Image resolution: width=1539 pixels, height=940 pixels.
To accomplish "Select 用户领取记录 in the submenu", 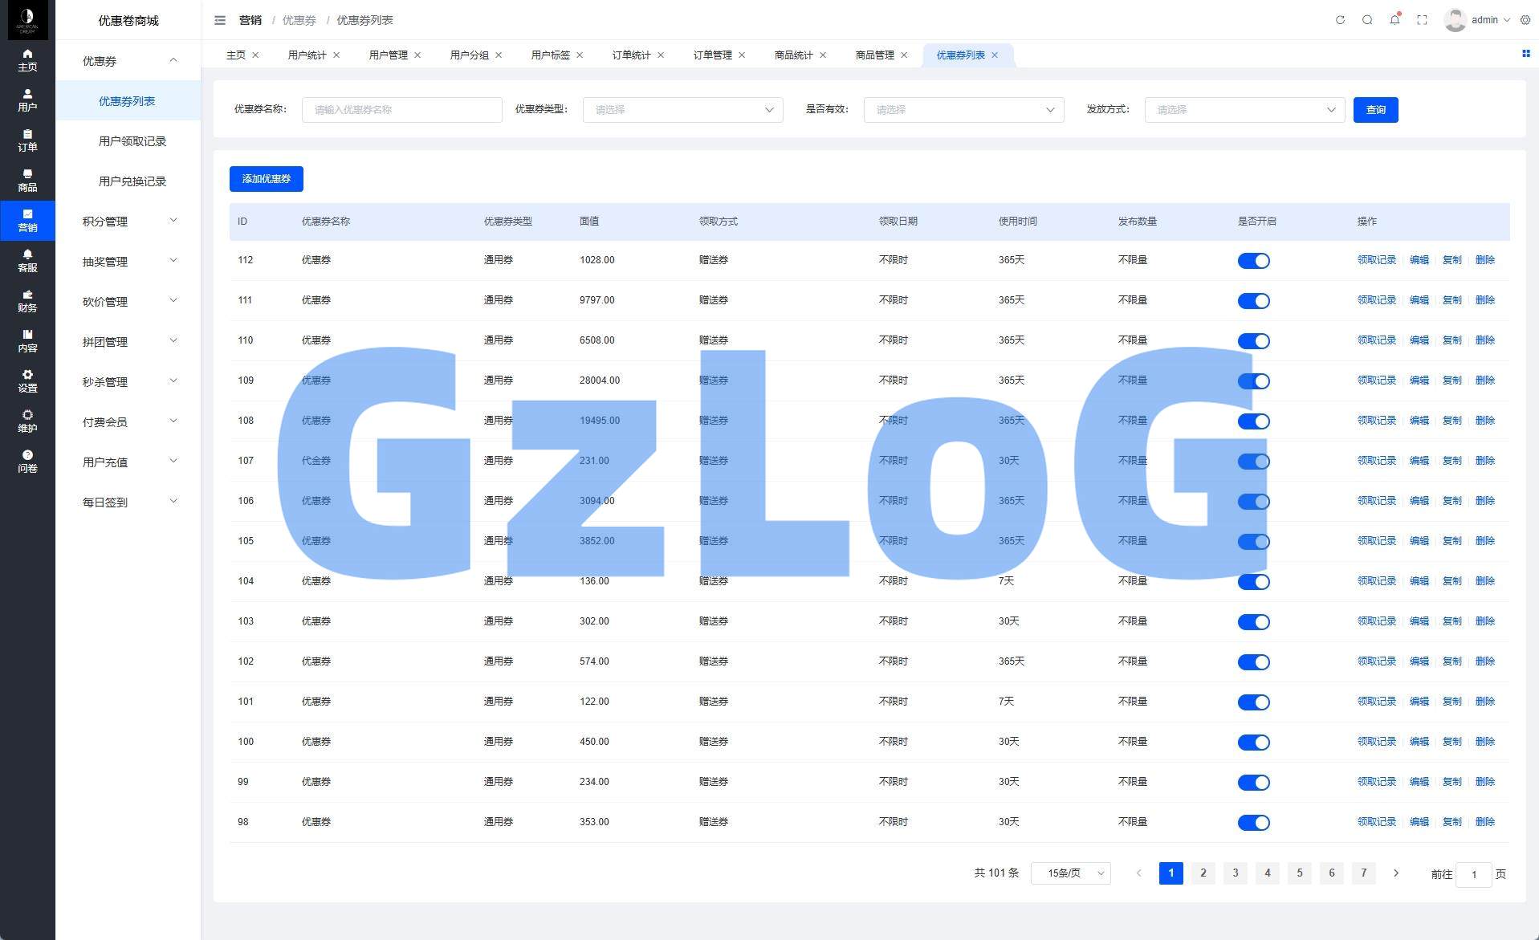I will (x=132, y=141).
